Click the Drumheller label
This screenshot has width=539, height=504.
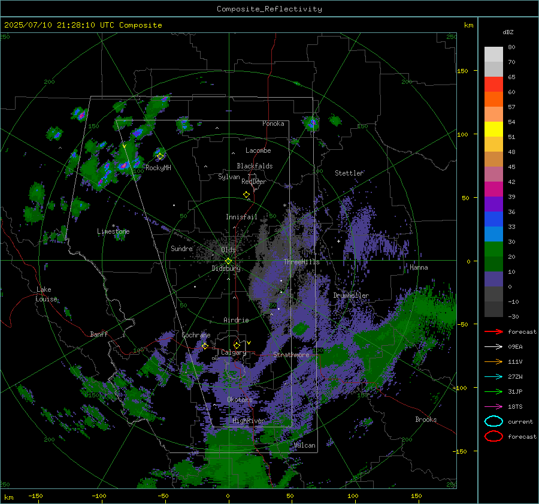[351, 295]
